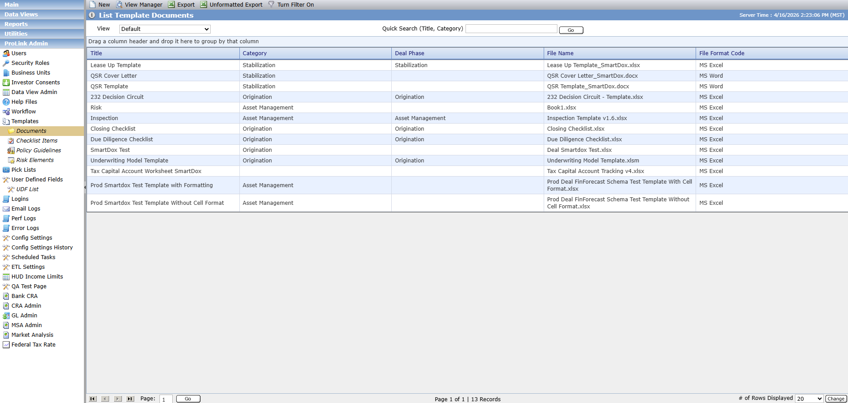Viewport: 848px width, 403px height.
Task: Click the Pick Lists icon
Action: point(6,170)
